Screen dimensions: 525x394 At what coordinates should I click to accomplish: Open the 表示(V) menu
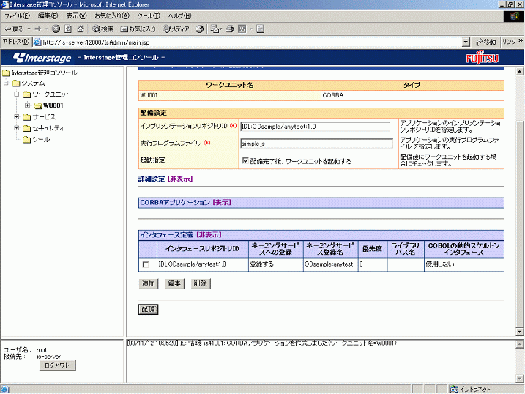[x=76, y=15]
